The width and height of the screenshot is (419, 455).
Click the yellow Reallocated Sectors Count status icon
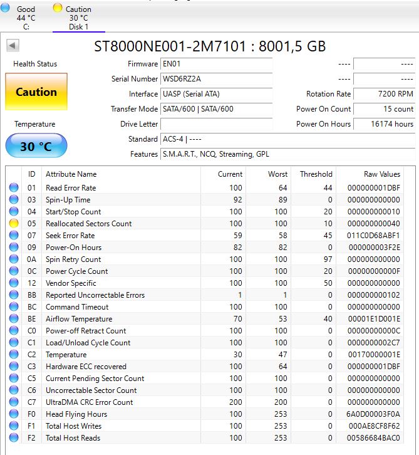tap(14, 224)
